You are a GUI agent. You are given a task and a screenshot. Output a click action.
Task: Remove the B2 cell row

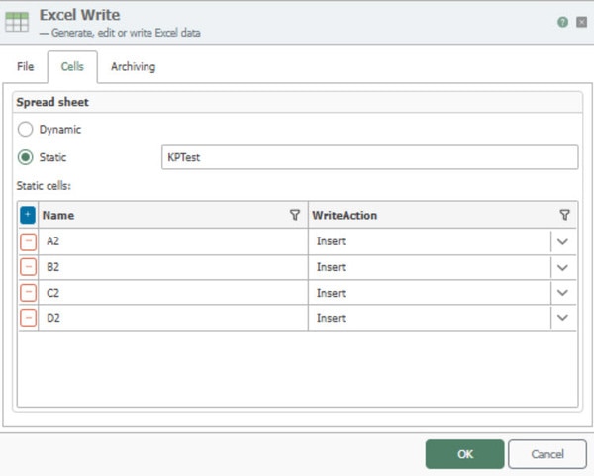click(29, 267)
